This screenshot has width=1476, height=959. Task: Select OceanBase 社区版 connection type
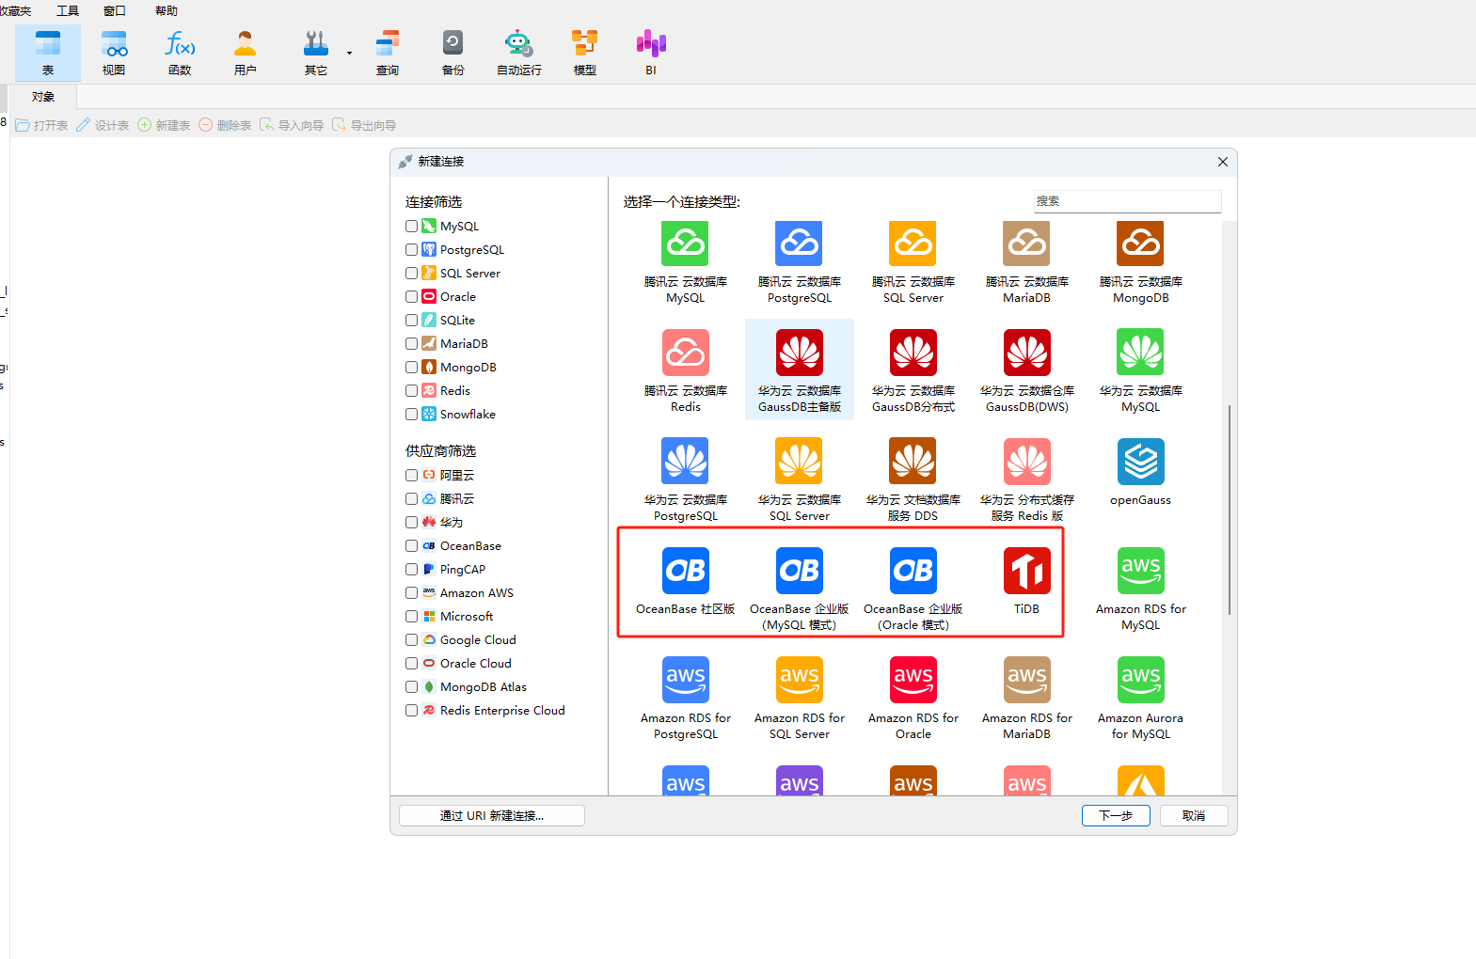coord(686,582)
